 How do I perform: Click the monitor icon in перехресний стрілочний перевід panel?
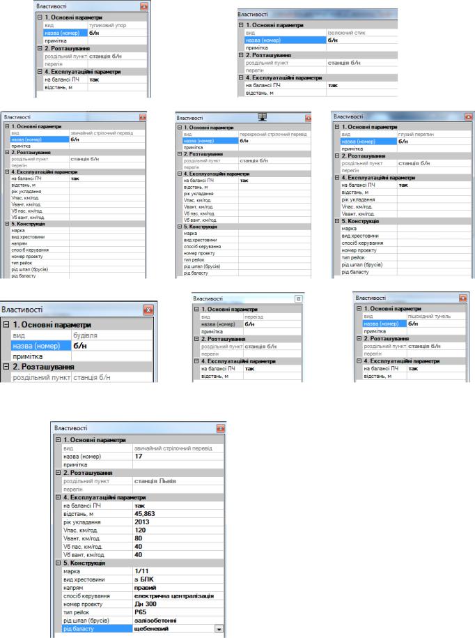263,117
